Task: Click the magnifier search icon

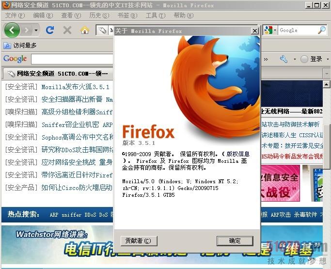Action: click(322, 30)
